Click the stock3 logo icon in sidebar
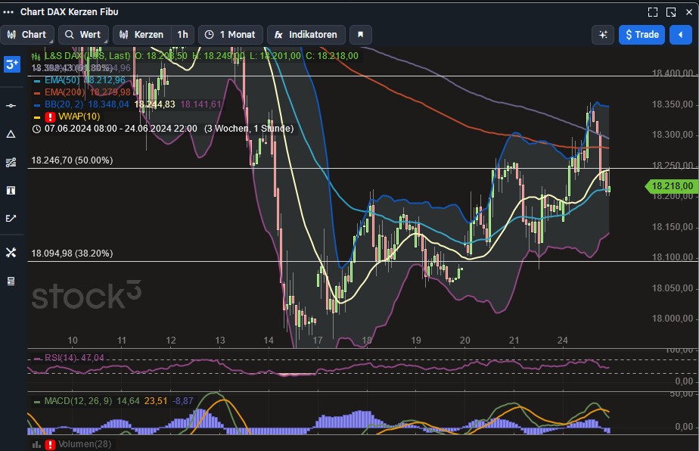Image resolution: width=699 pixels, height=451 pixels. pos(11,67)
